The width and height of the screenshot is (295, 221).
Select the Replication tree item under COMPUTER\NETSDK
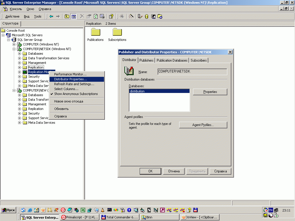pos(36,67)
